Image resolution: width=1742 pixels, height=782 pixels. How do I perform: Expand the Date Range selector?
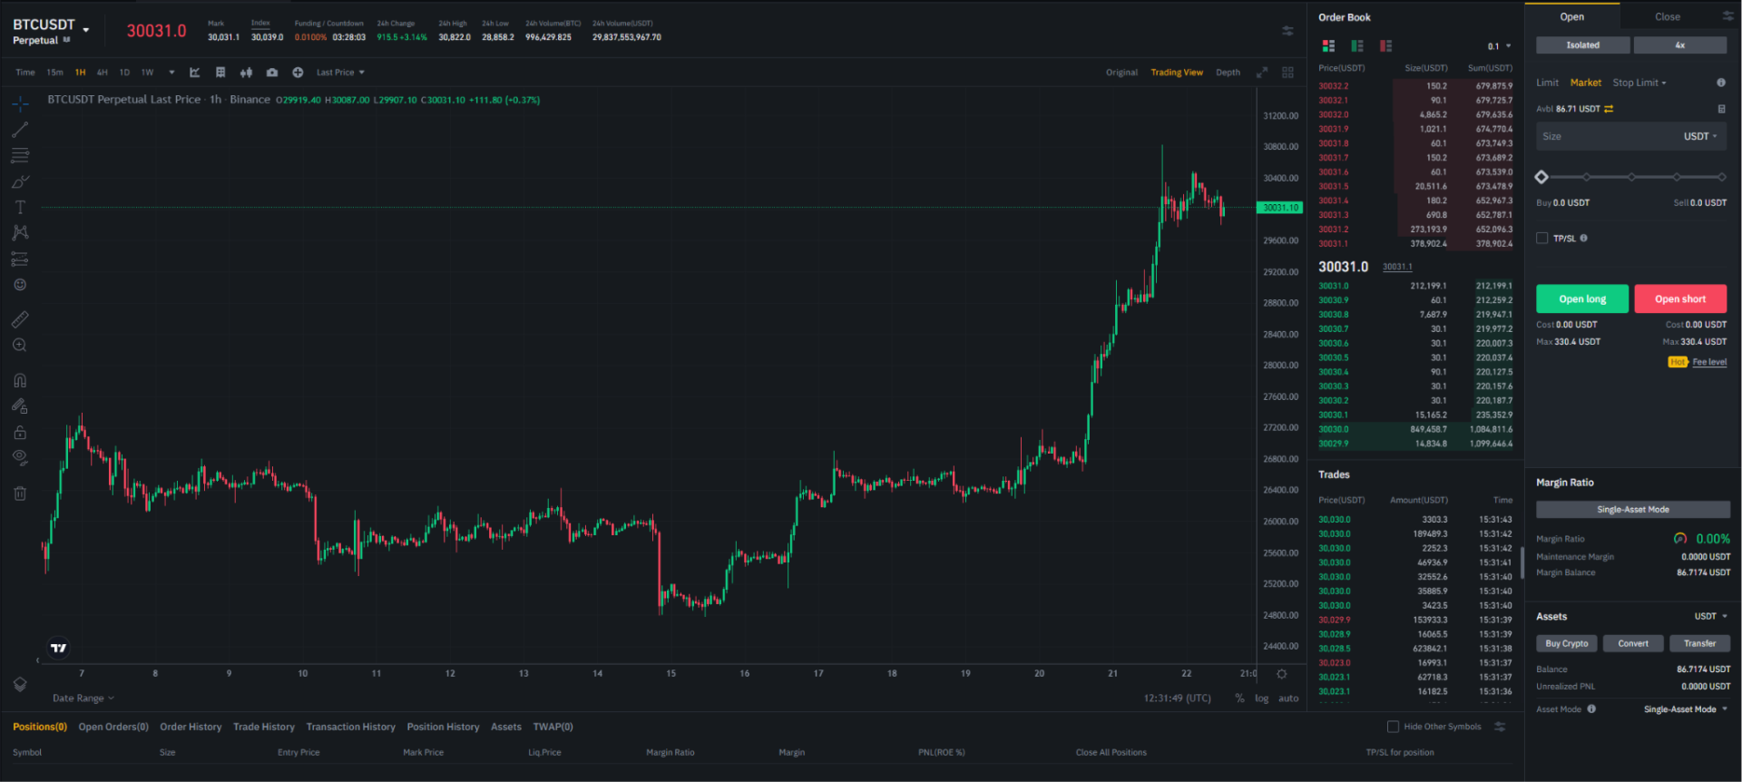point(83,699)
